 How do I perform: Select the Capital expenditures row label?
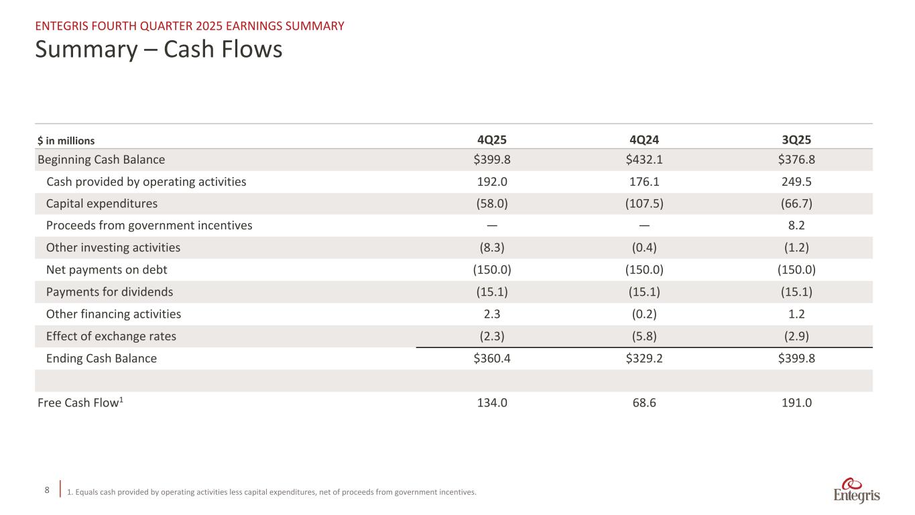pyautogui.click(x=102, y=204)
